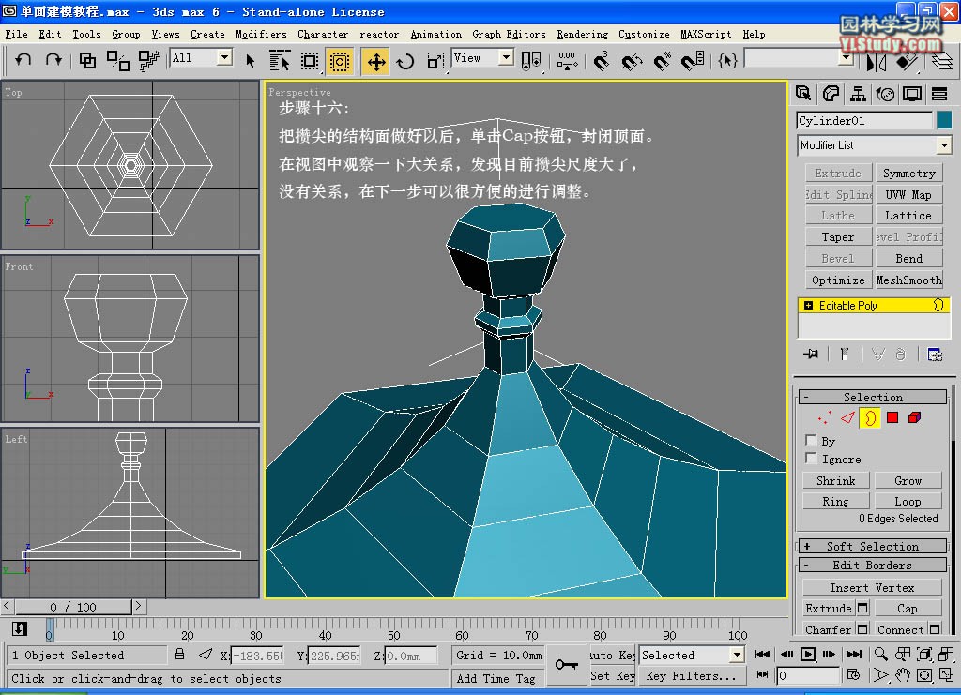Open the Modify command panel tab

[x=831, y=94]
